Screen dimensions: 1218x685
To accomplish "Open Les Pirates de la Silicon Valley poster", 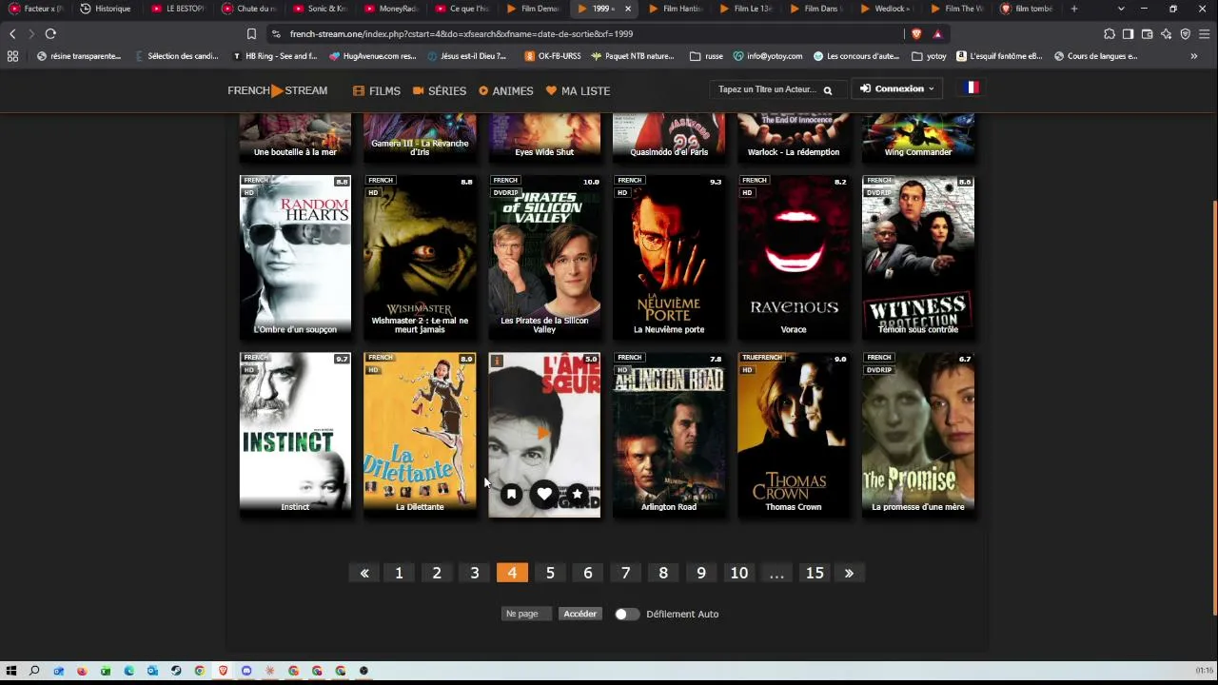I will tap(544, 257).
